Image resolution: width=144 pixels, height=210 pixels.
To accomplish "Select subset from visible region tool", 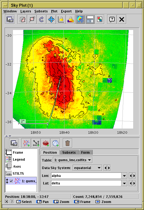I will click(32, 20).
